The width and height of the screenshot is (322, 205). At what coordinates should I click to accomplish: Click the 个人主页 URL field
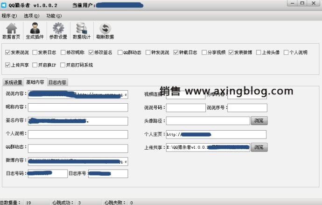[x=216, y=134]
